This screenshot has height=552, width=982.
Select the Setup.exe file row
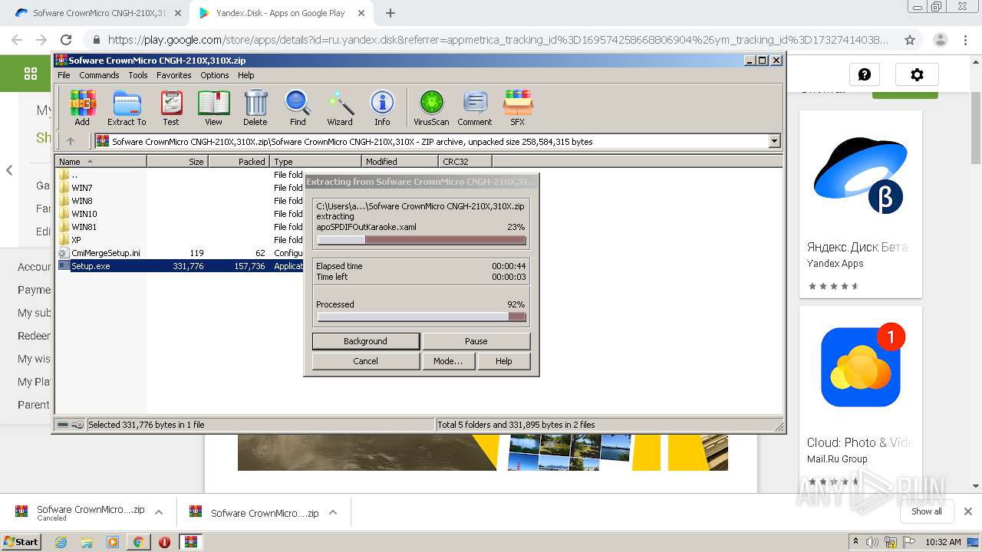click(180, 266)
